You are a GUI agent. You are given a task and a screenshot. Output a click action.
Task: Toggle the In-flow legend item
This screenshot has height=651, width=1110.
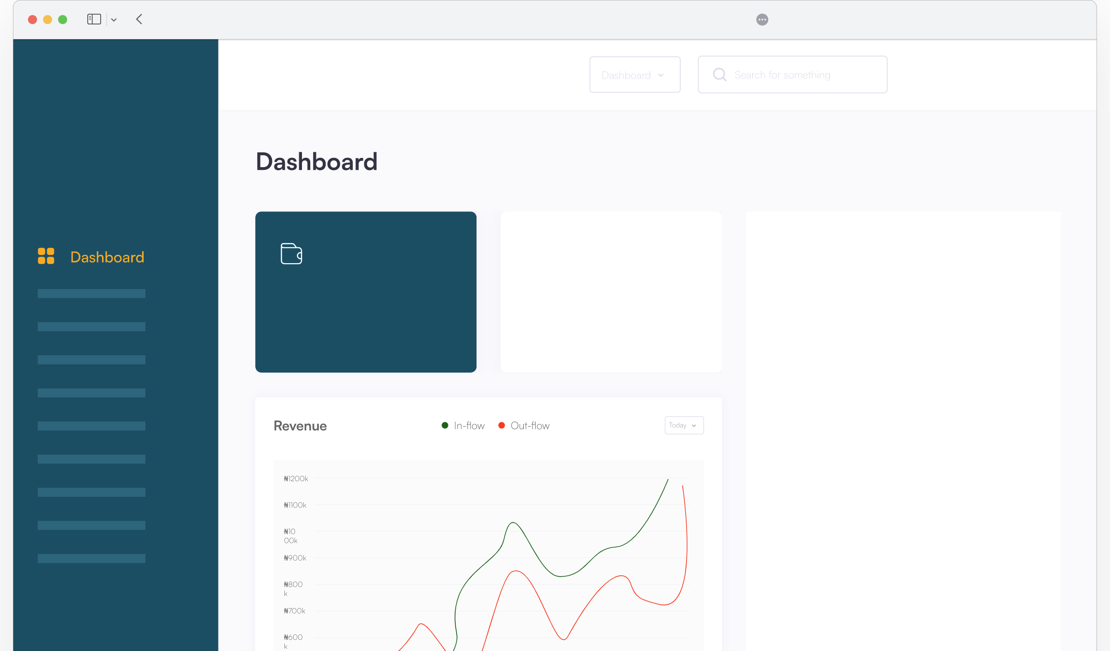469,426
